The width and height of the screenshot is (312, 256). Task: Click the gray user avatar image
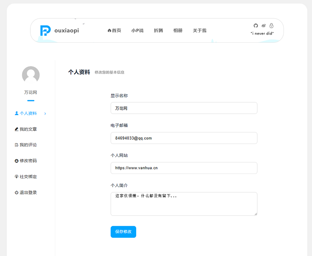coord(31,75)
